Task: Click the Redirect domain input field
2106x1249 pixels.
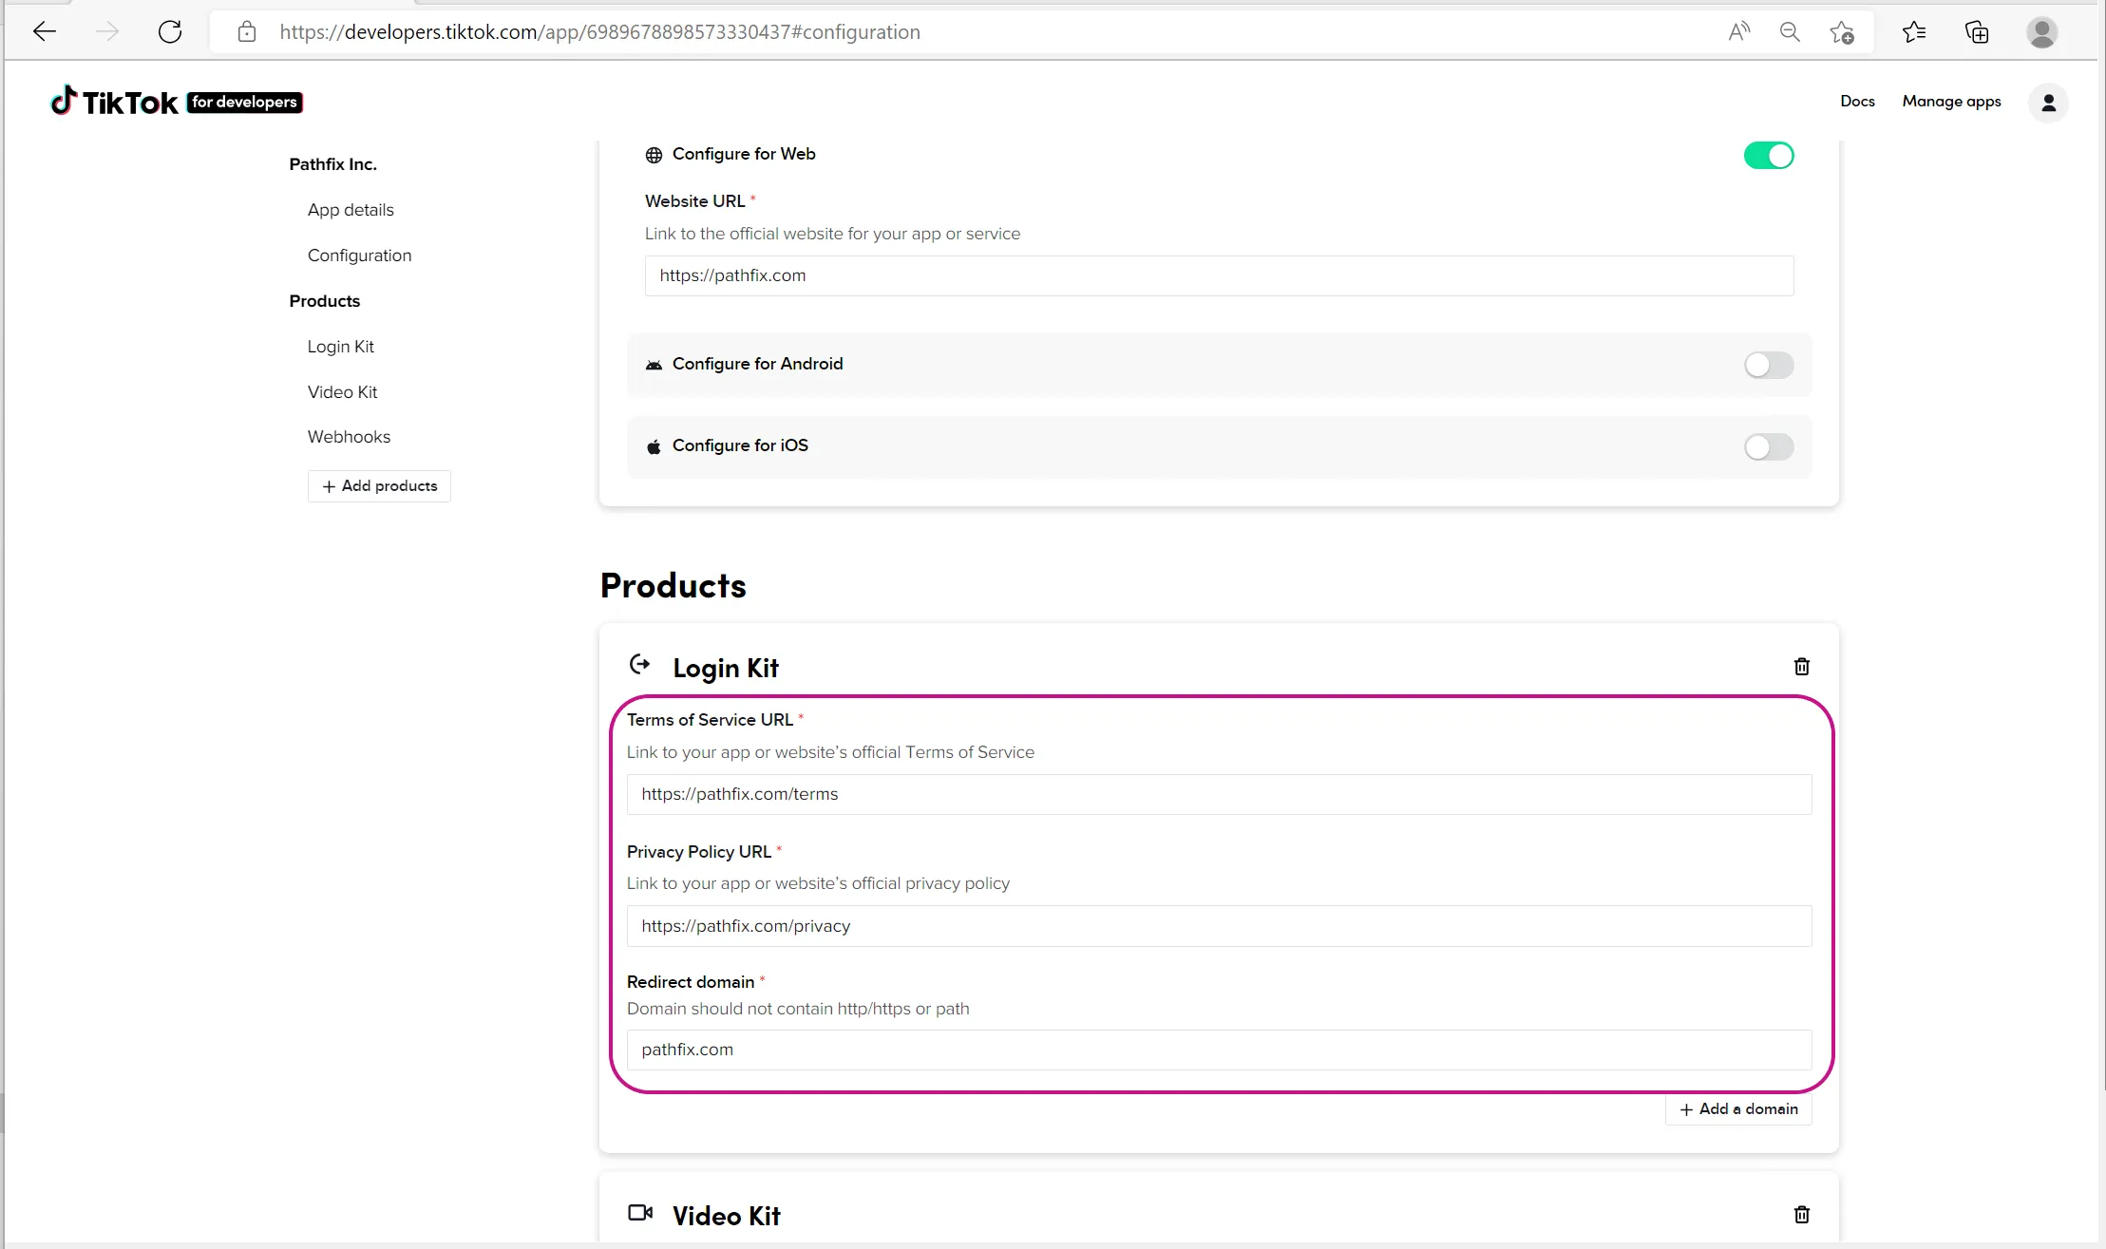Action: point(1219,1050)
